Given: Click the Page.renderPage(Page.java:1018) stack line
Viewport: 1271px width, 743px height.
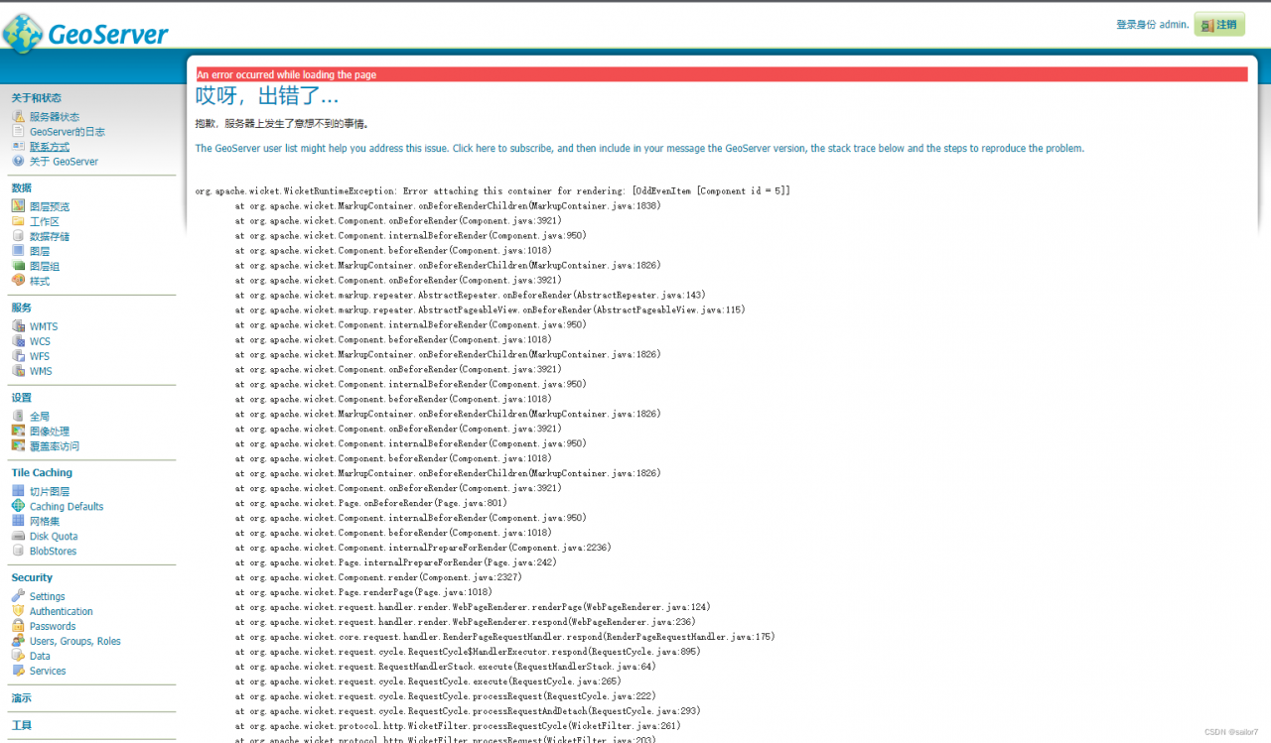Looking at the screenshot, I should click(x=363, y=592).
